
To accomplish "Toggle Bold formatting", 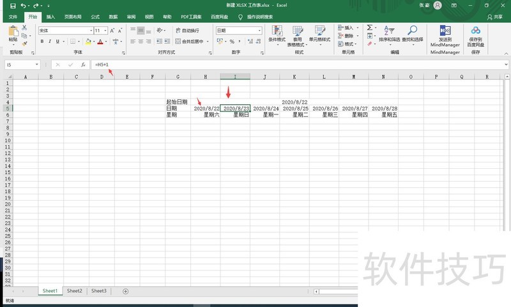I will [42, 42].
